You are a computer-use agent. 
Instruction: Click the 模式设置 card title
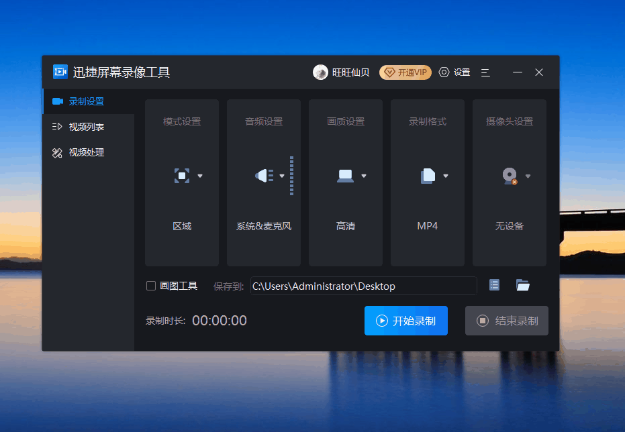click(182, 121)
